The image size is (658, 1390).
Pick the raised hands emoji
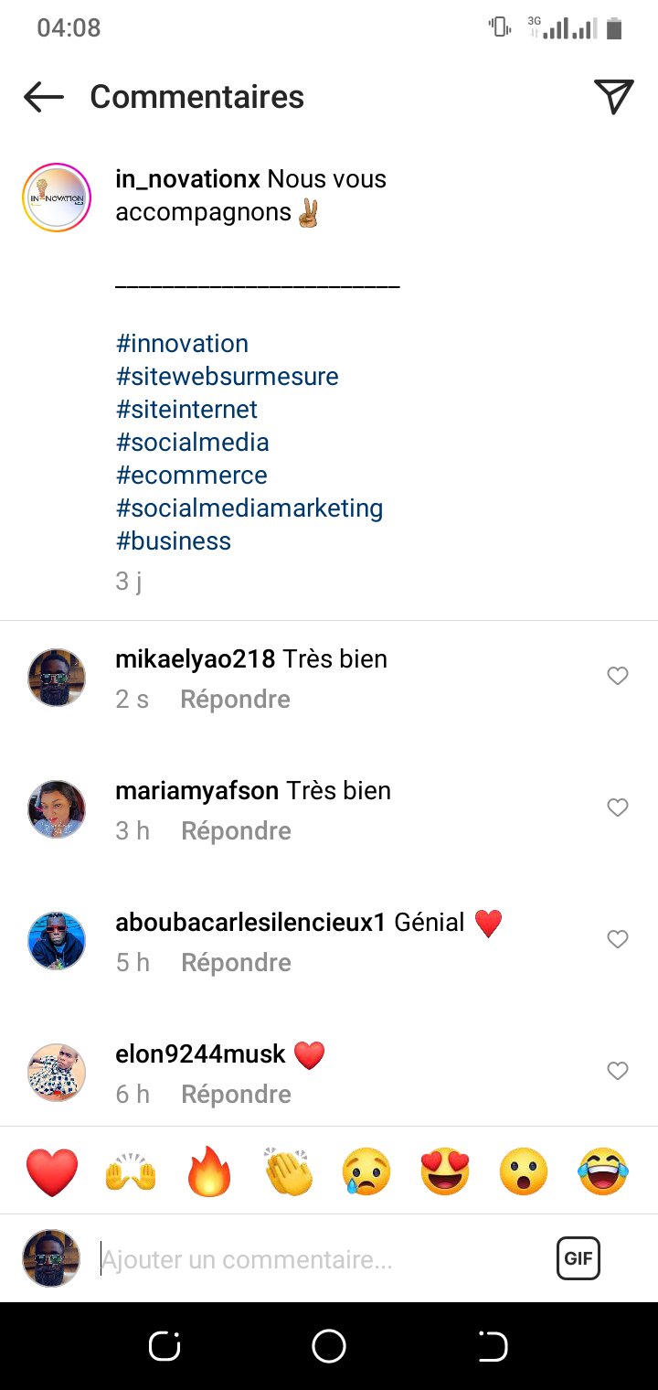[x=131, y=1171]
